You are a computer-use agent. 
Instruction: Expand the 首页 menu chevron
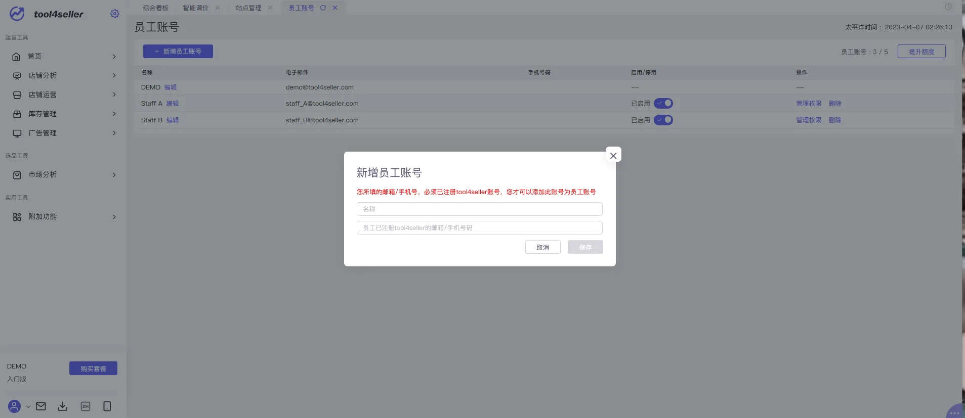pyautogui.click(x=114, y=57)
